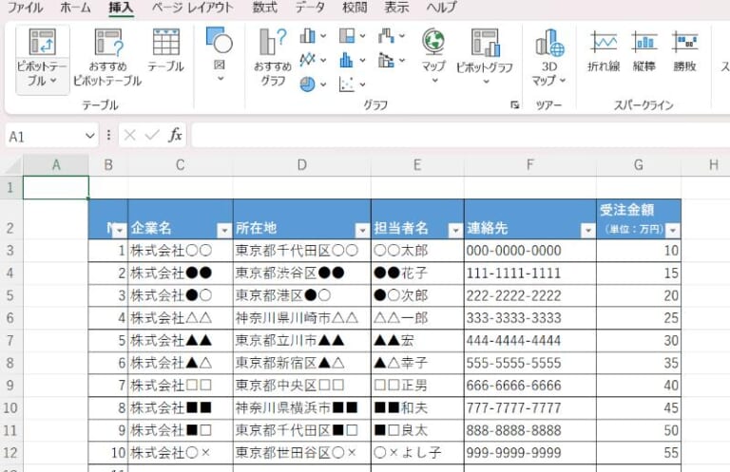Cancel formula entry with the X button

click(x=130, y=135)
